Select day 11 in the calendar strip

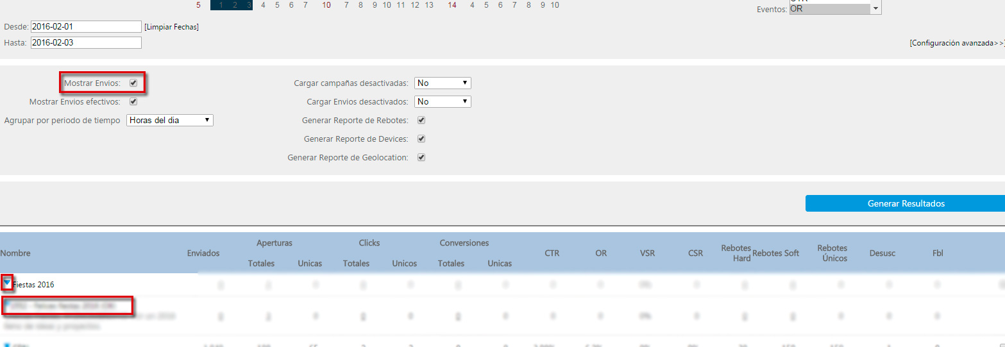(401, 5)
